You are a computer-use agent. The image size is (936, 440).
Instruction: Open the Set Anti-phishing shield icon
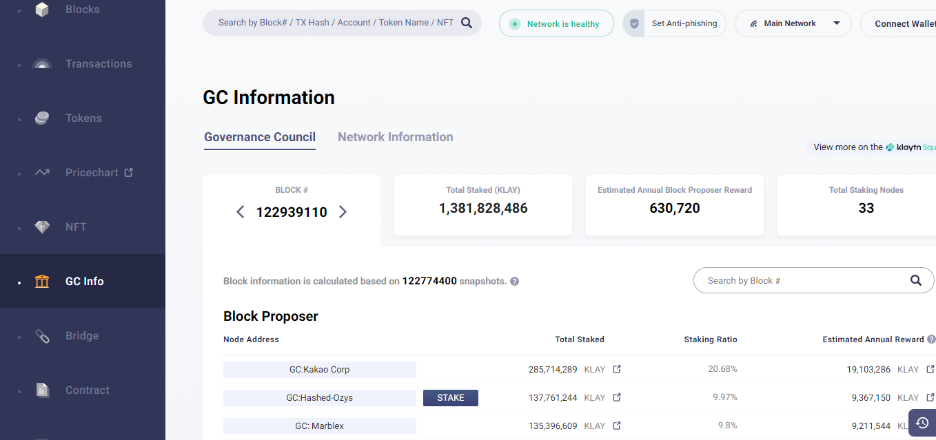[633, 23]
